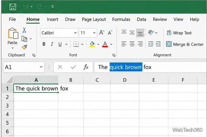
Task: Open the Font Color palette arrow
Action: click(x=111, y=44)
